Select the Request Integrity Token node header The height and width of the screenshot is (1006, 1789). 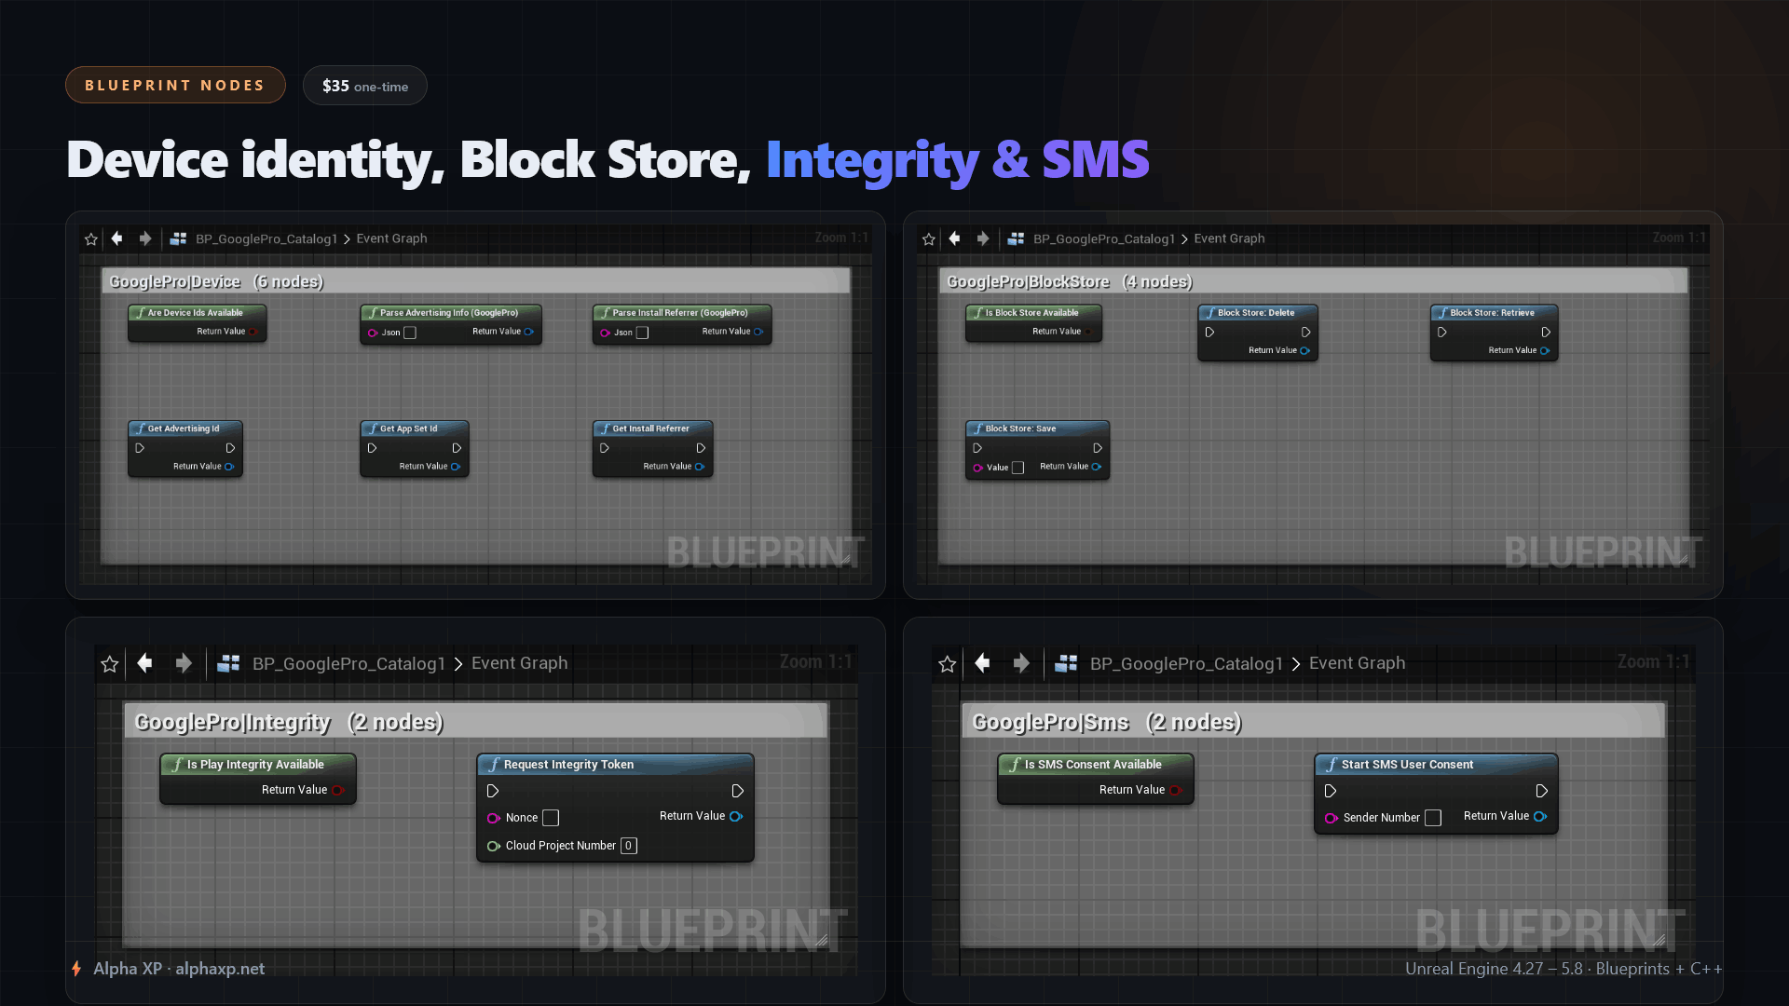click(615, 764)
